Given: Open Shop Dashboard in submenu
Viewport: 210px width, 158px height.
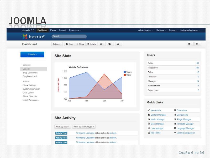Looking at the screenshot, I should click(30, 73).
